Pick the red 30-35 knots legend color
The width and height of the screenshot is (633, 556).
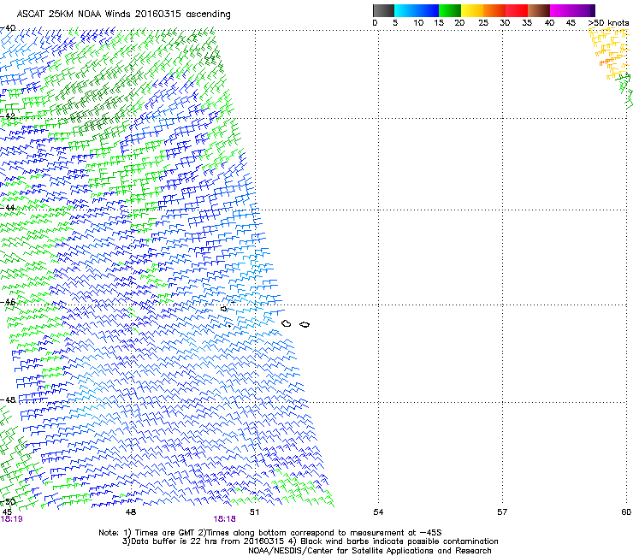click(x=517, y=10)
